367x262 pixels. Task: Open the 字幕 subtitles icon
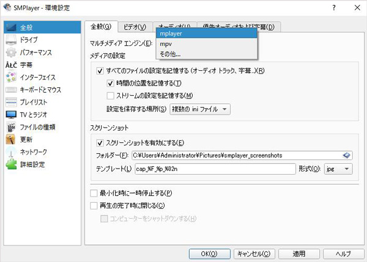coord(11,65)
